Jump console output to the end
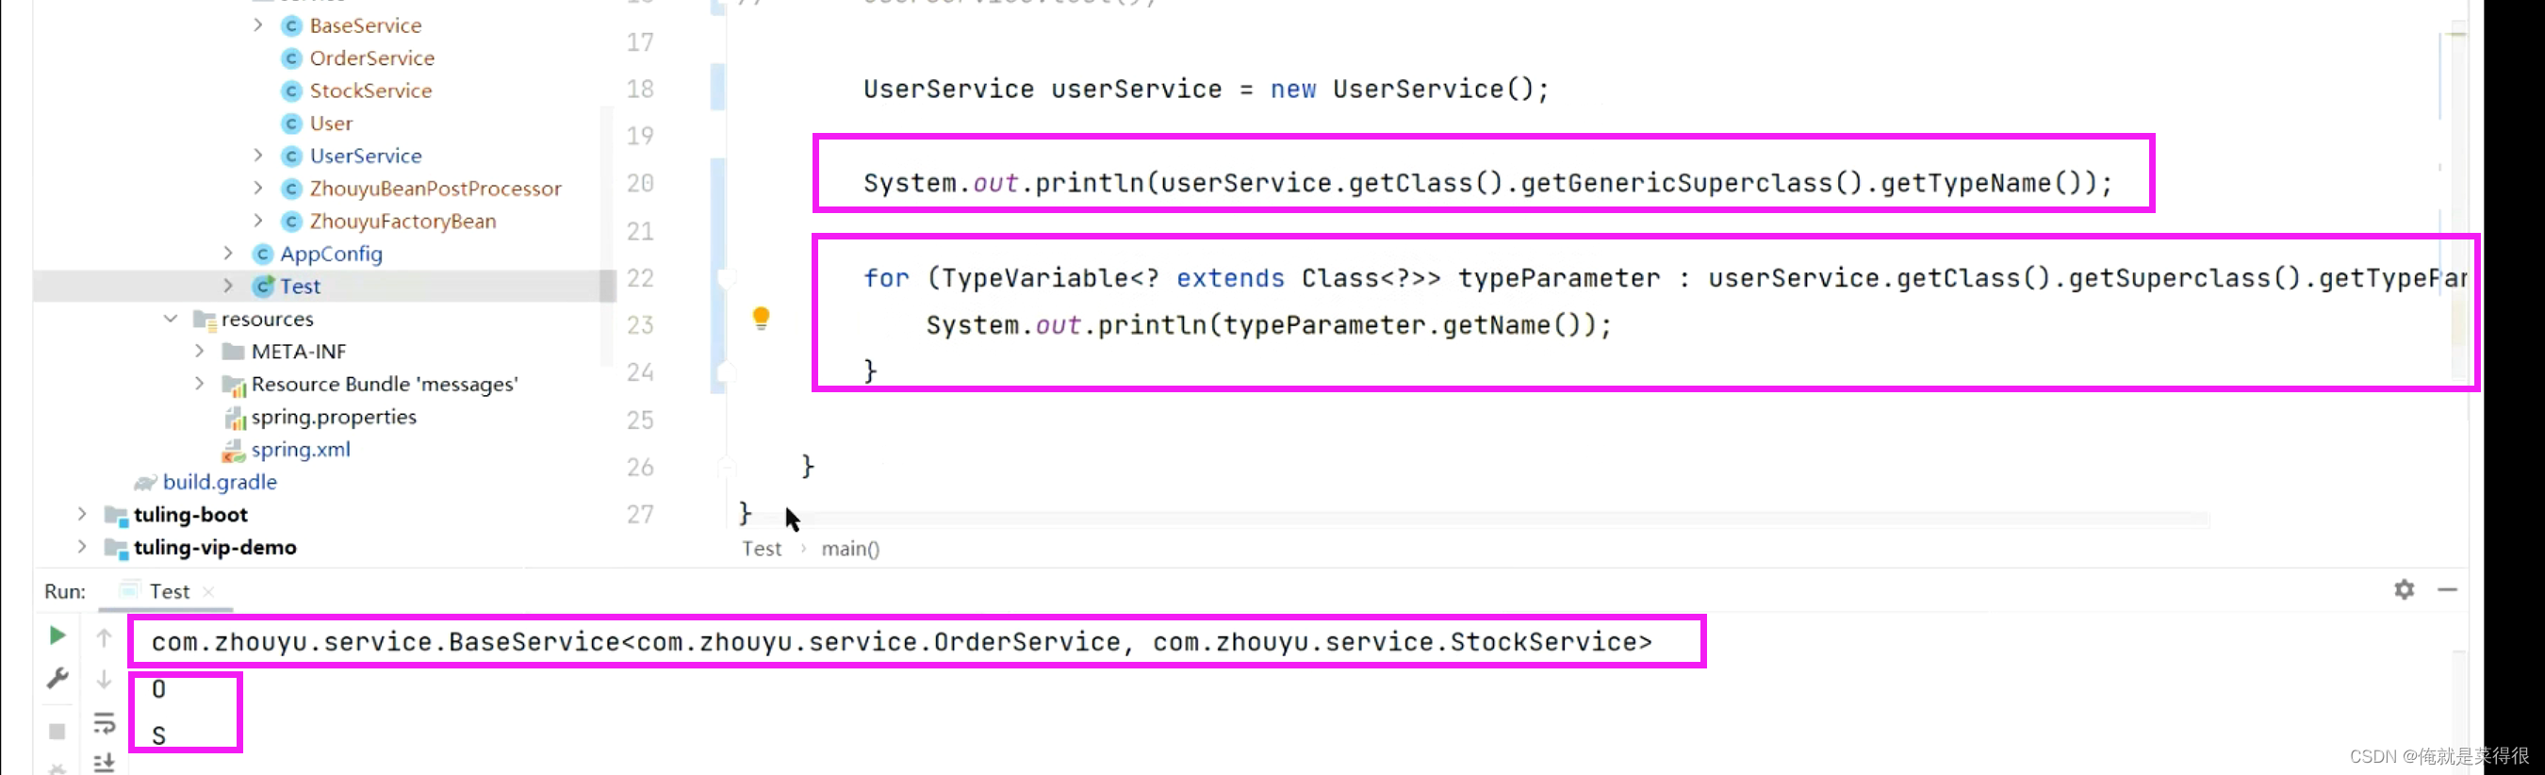 click(x=104, y=762)
